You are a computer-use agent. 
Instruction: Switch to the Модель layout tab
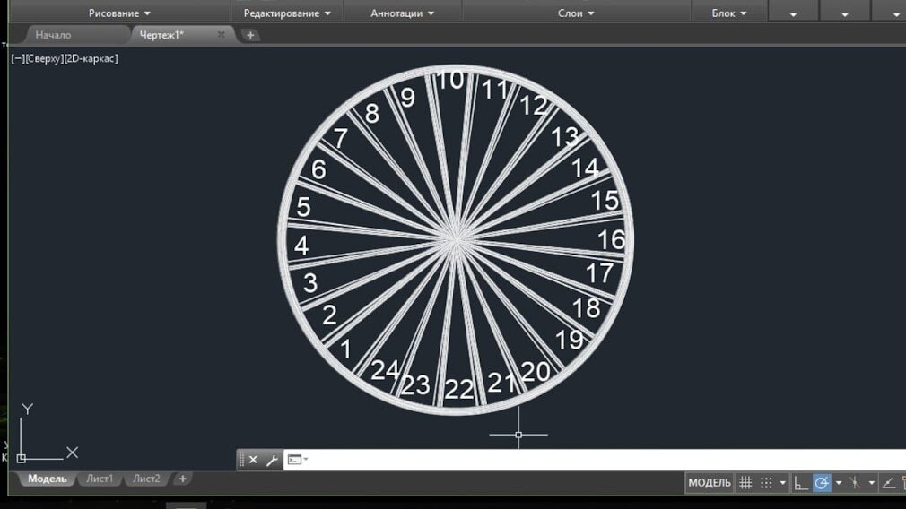(48, 479)
